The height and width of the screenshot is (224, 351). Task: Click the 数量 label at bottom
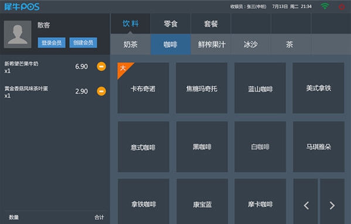(14, 217)
